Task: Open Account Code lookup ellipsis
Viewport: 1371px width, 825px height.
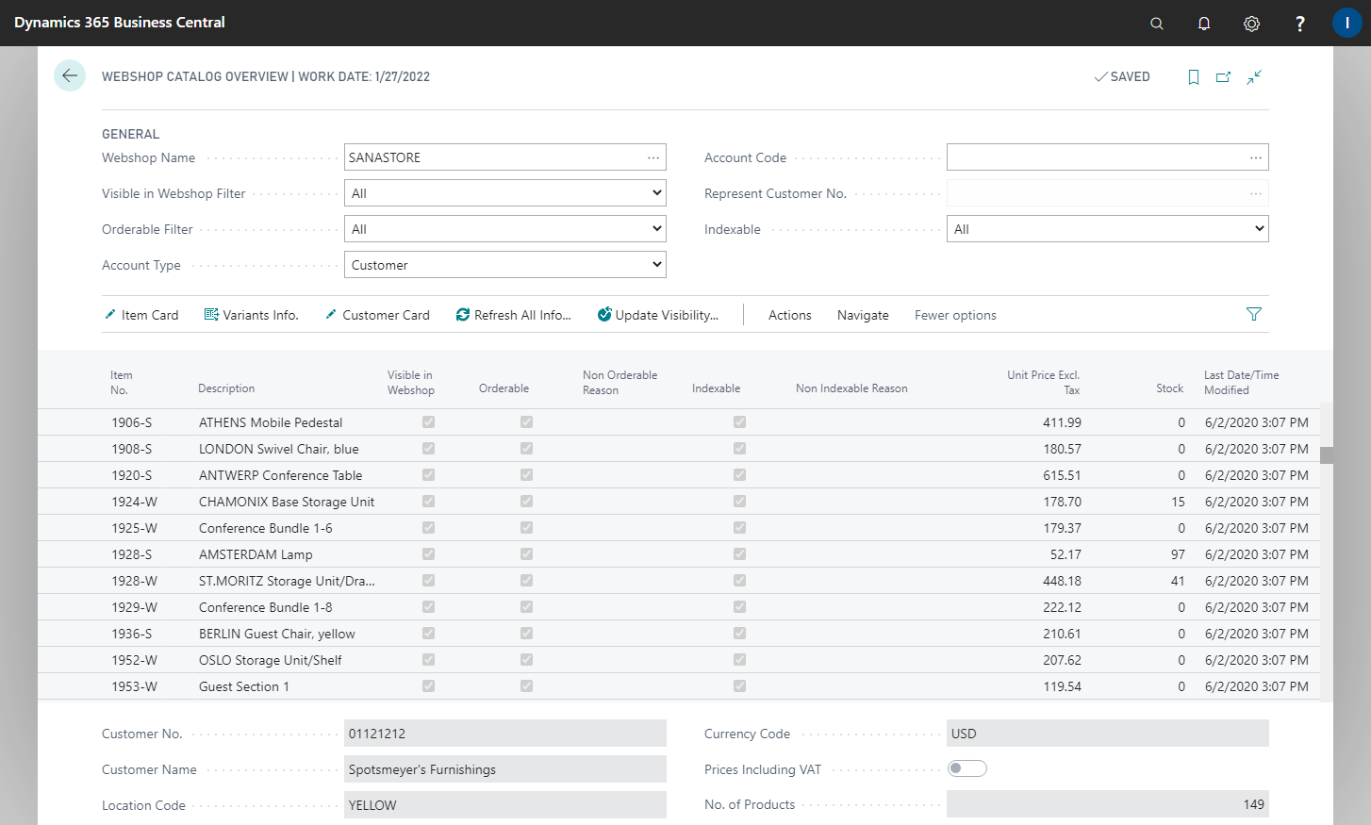Action: [x=1256, y=157]
